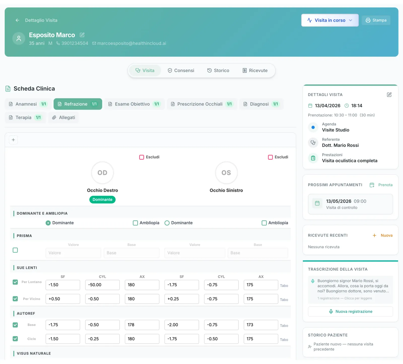Start a Nuova registrazione

pyautogui.click(x=350, y=312)
